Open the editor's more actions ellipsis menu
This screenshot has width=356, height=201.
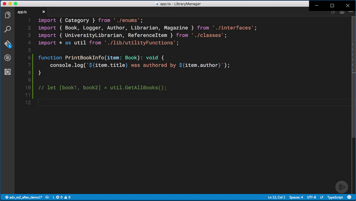click(351, 12)
